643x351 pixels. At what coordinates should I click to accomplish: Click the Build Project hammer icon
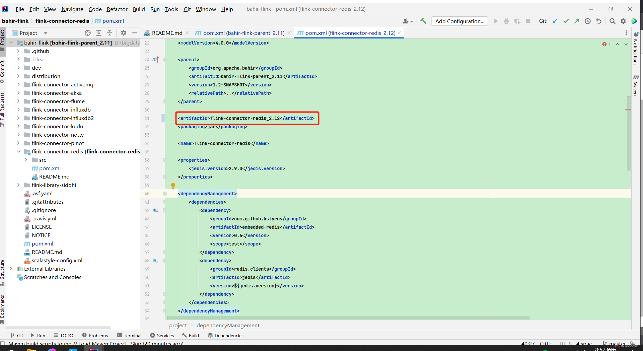(x=424, y=21)
